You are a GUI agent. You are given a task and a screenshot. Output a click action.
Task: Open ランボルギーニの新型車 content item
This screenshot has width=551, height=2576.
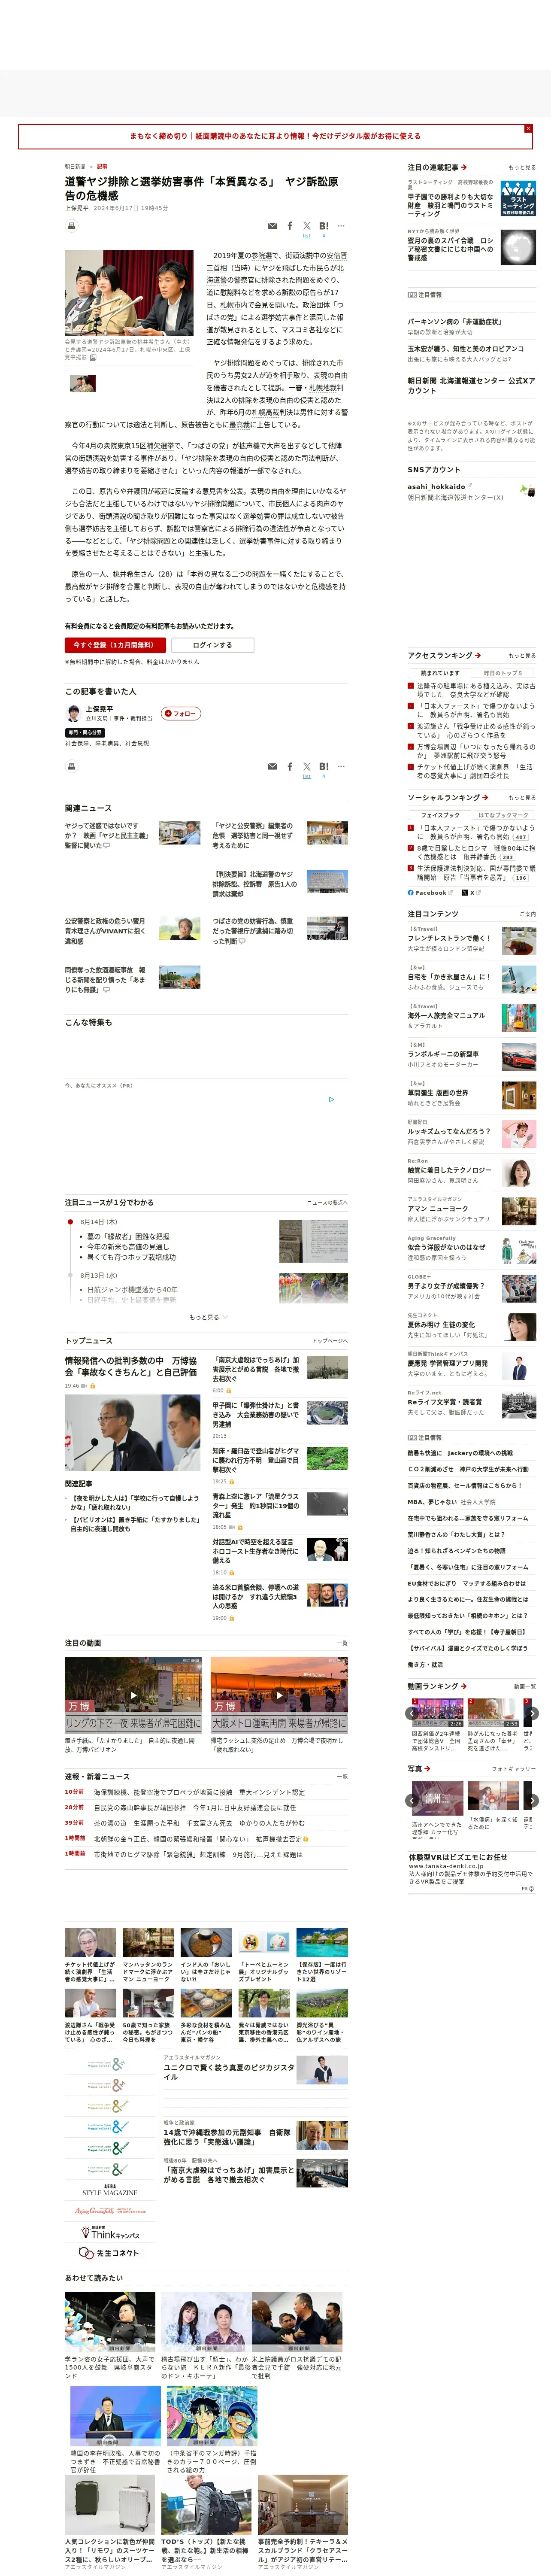pos(443,1054)
